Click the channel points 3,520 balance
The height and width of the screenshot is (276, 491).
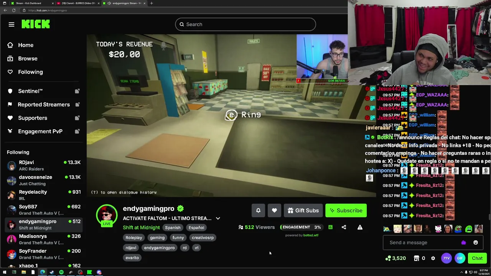click(396, 258)
